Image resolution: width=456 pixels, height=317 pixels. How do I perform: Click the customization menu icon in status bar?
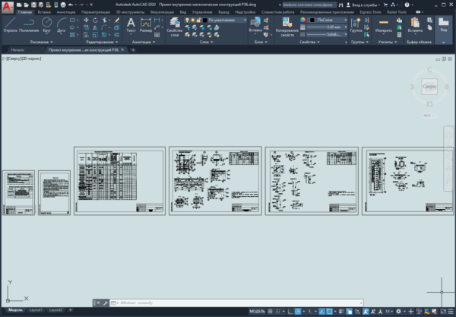(x=451, y=312)
